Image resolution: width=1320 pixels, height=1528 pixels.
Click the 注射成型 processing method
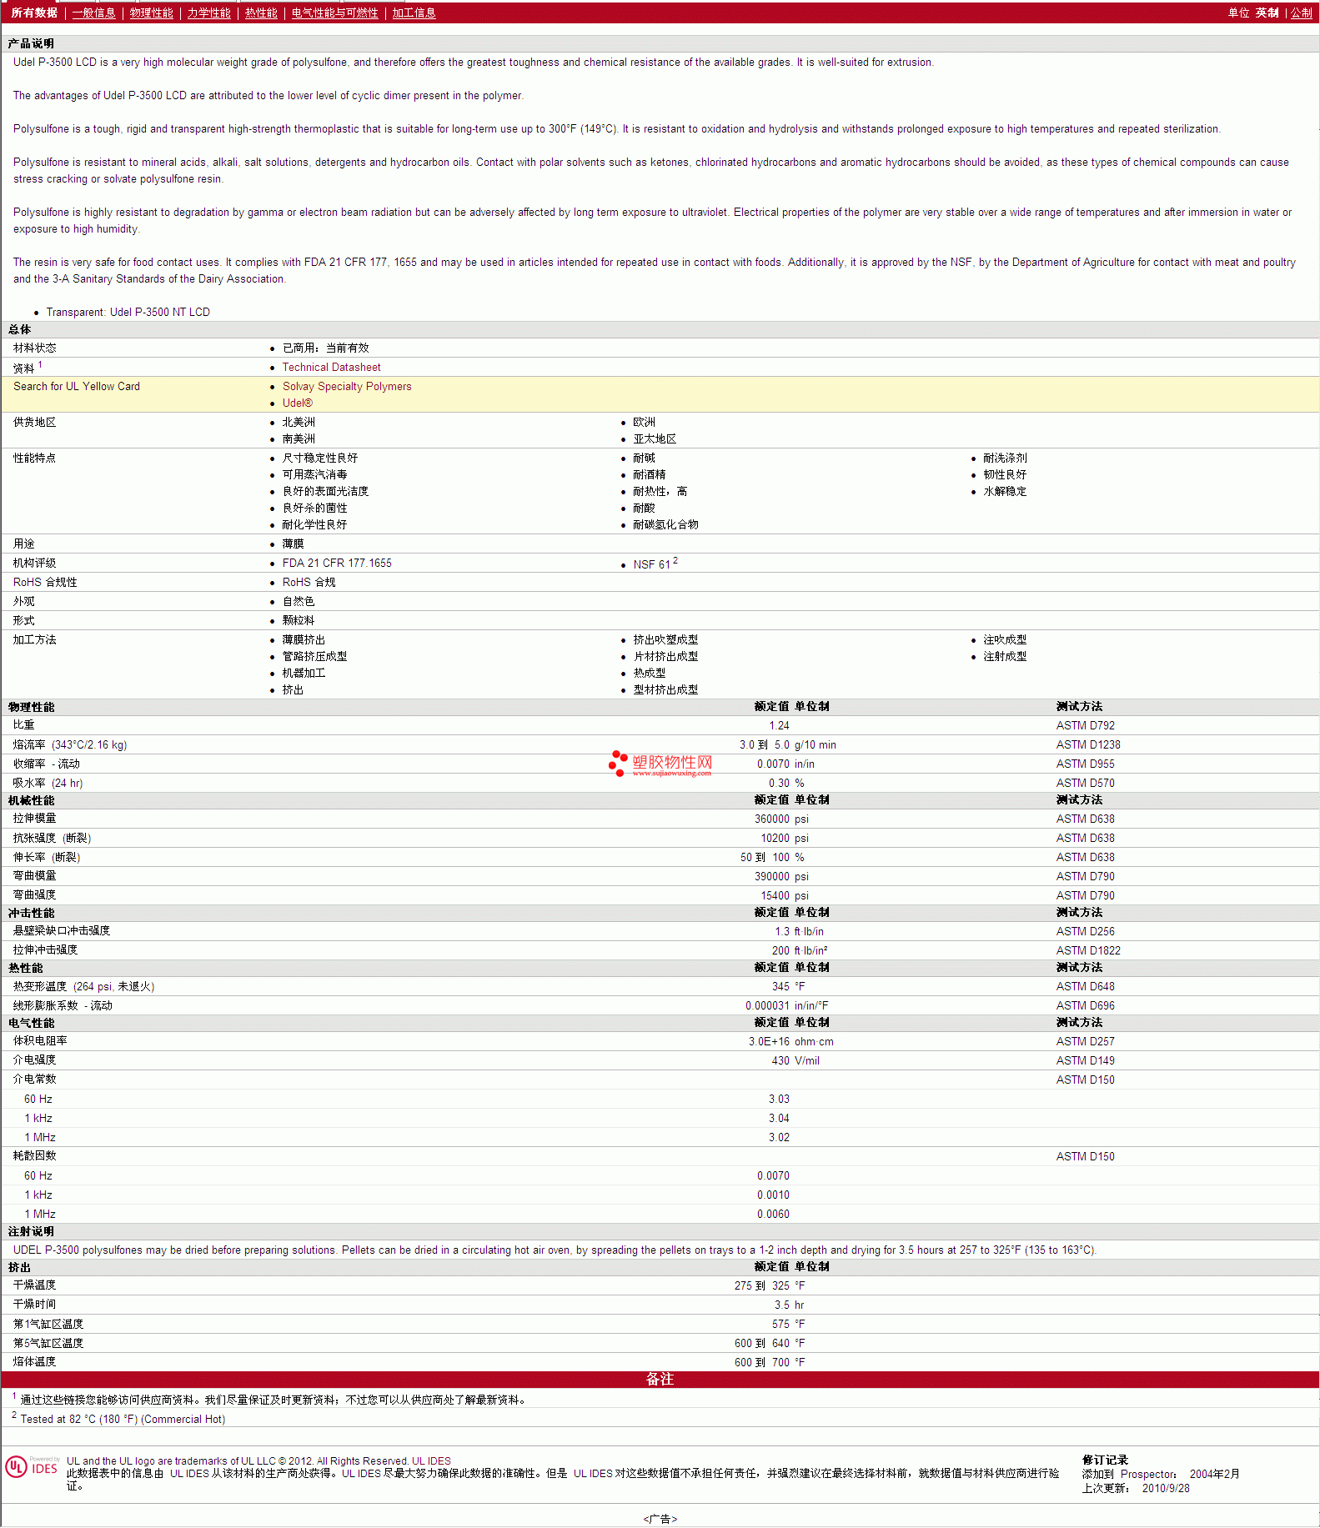click(1005, 657)
